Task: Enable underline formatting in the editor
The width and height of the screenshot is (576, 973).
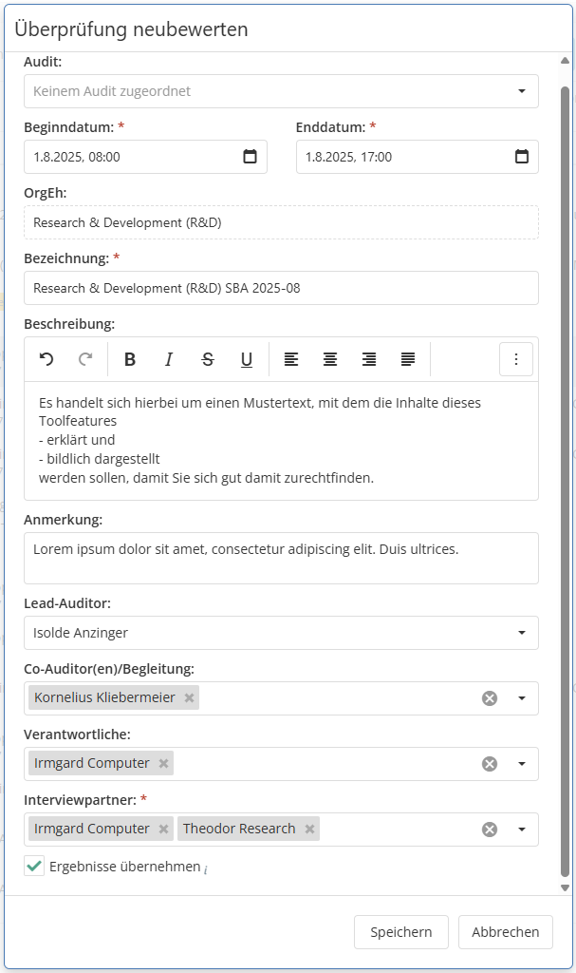Action: pos(247,359)
